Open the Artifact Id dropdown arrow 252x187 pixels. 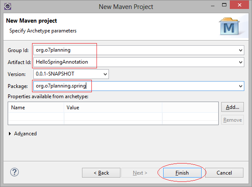coord(240,62)
